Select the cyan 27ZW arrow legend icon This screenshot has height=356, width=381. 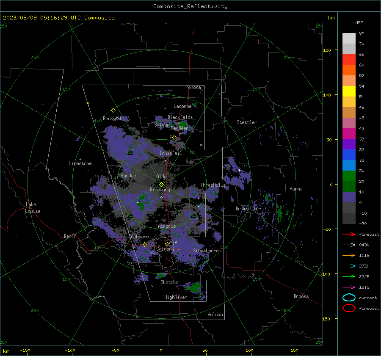coord(349,266)
